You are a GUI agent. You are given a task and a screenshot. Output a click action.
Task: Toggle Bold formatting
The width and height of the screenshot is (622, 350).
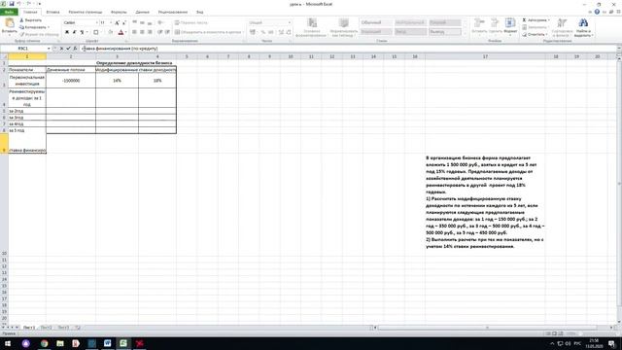[x=67, y=32]
